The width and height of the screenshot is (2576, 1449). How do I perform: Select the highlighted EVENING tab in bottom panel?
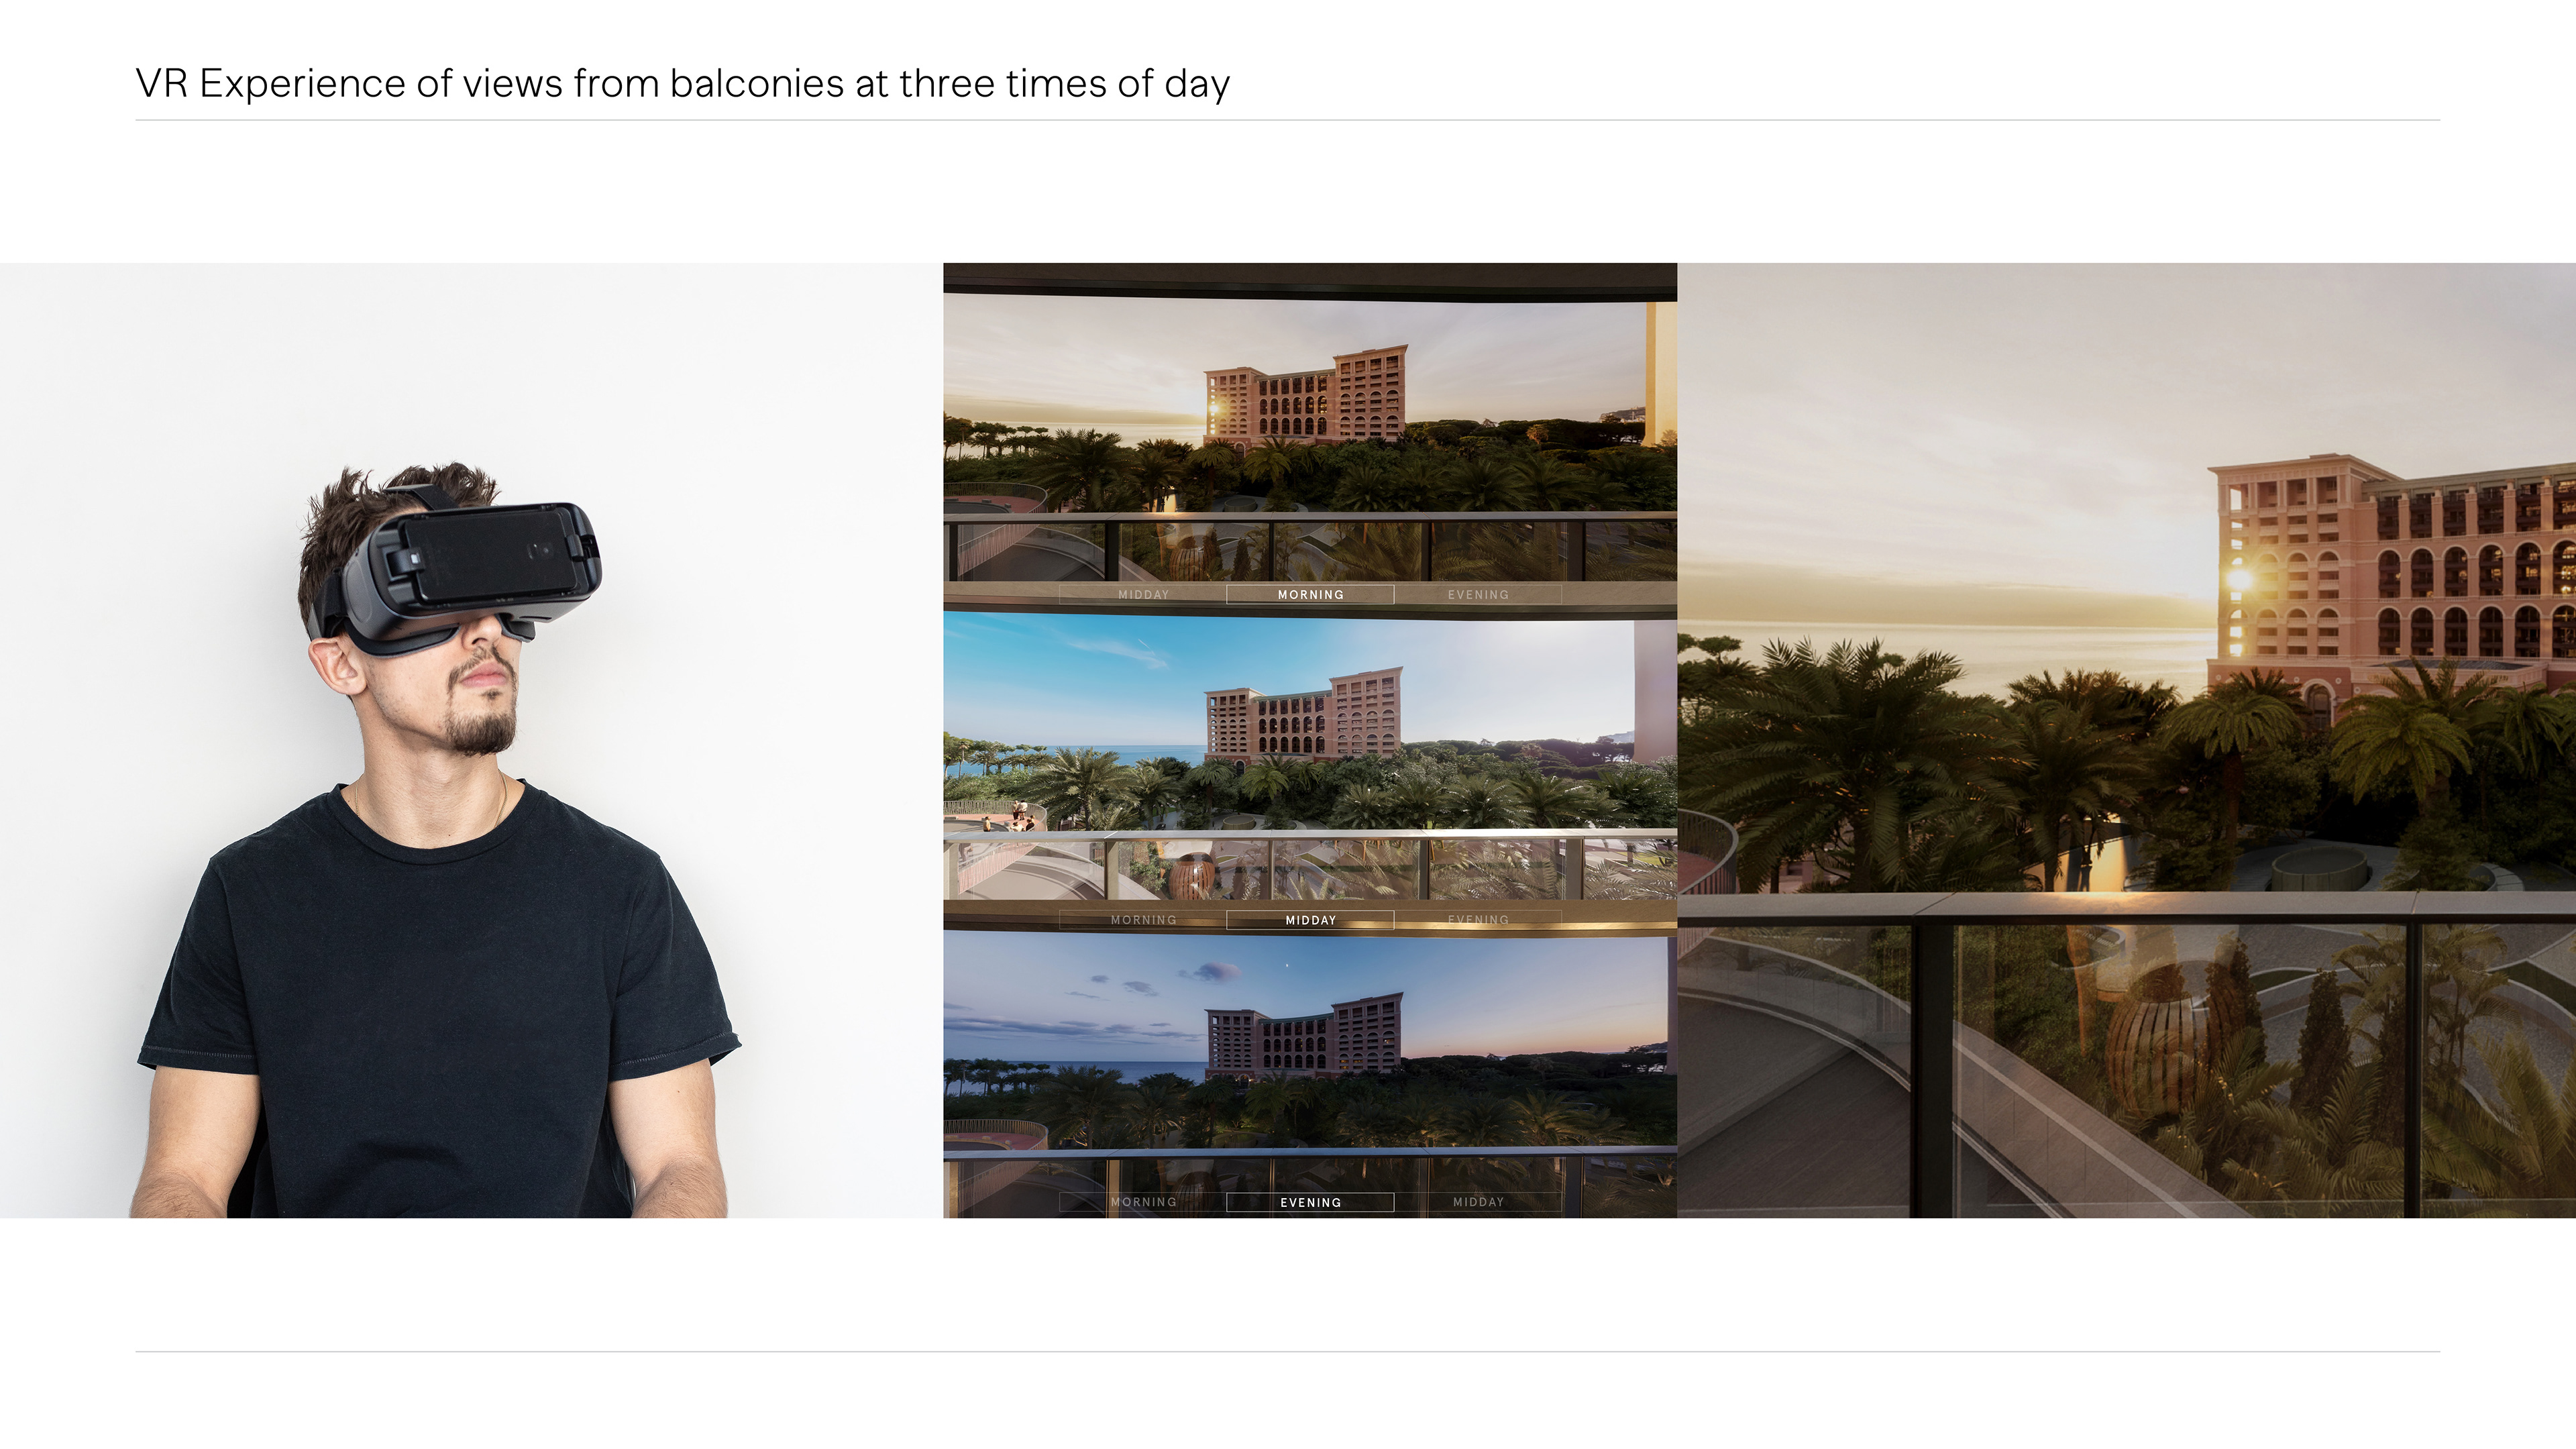(1310, 1202)
